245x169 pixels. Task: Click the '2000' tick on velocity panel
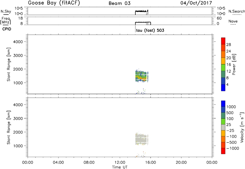(x=18, y=132)
